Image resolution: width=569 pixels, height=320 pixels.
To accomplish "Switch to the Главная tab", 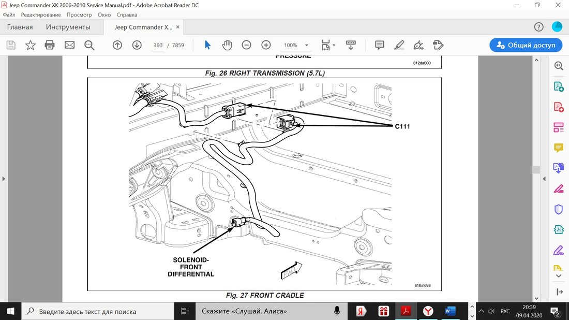I will (x=20, y=27).
